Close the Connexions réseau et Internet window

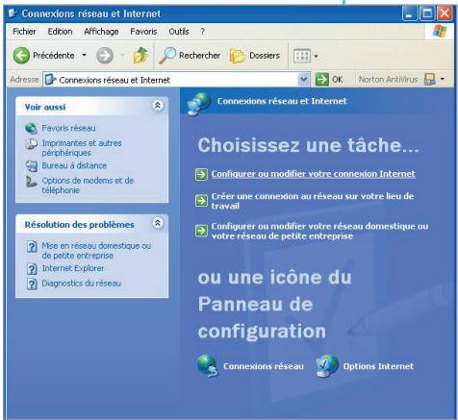pos(445,13)
